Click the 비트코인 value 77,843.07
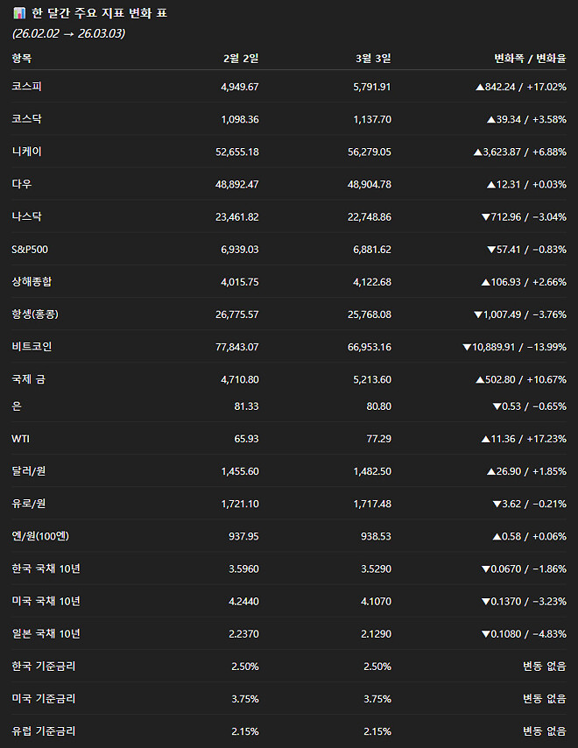This screenshot has height=748, width=578. point(237,347)
